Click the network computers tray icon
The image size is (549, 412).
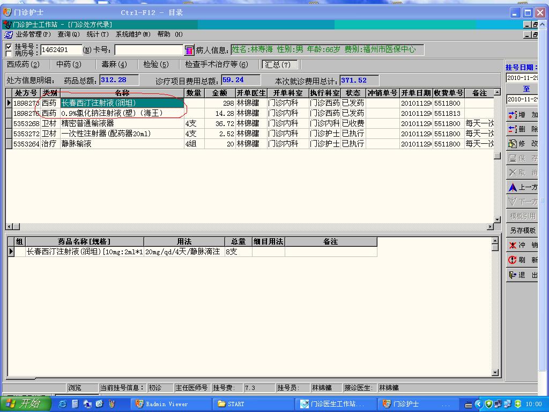click(x=498, y=404)
